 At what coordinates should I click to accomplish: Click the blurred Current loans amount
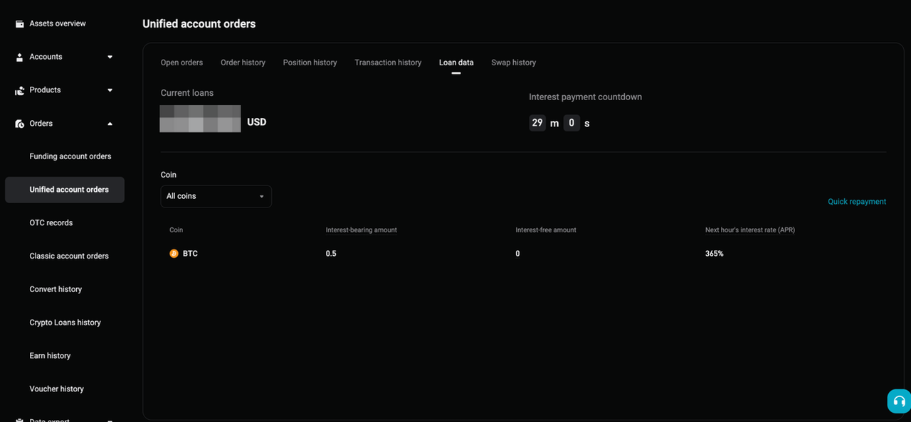200,119
